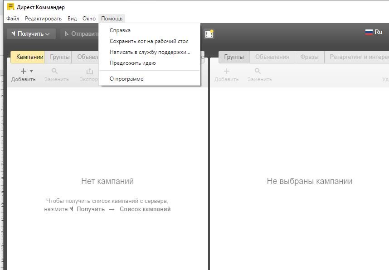The image size is (389, 270).
Task: Switch language via Ru flag
Action: (x=374, y=32)
